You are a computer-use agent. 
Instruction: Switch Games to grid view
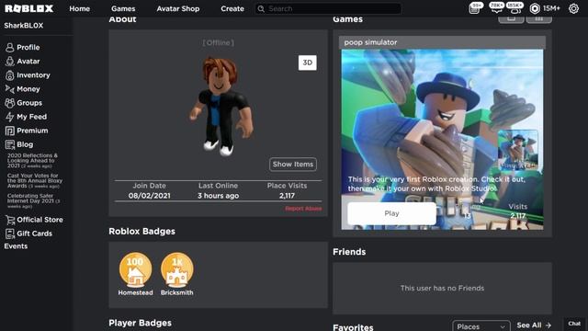[x=539, y=18]
